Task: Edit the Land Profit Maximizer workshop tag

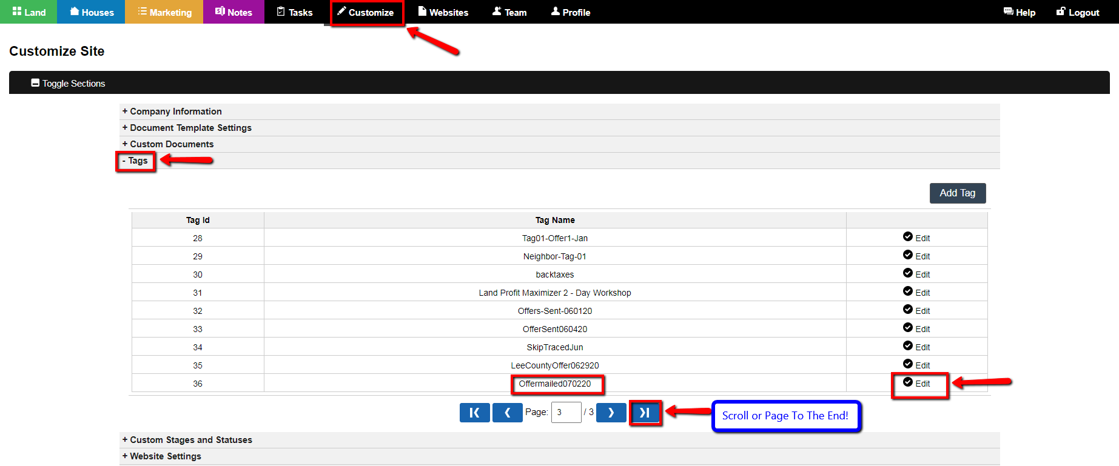Action: 916,292
